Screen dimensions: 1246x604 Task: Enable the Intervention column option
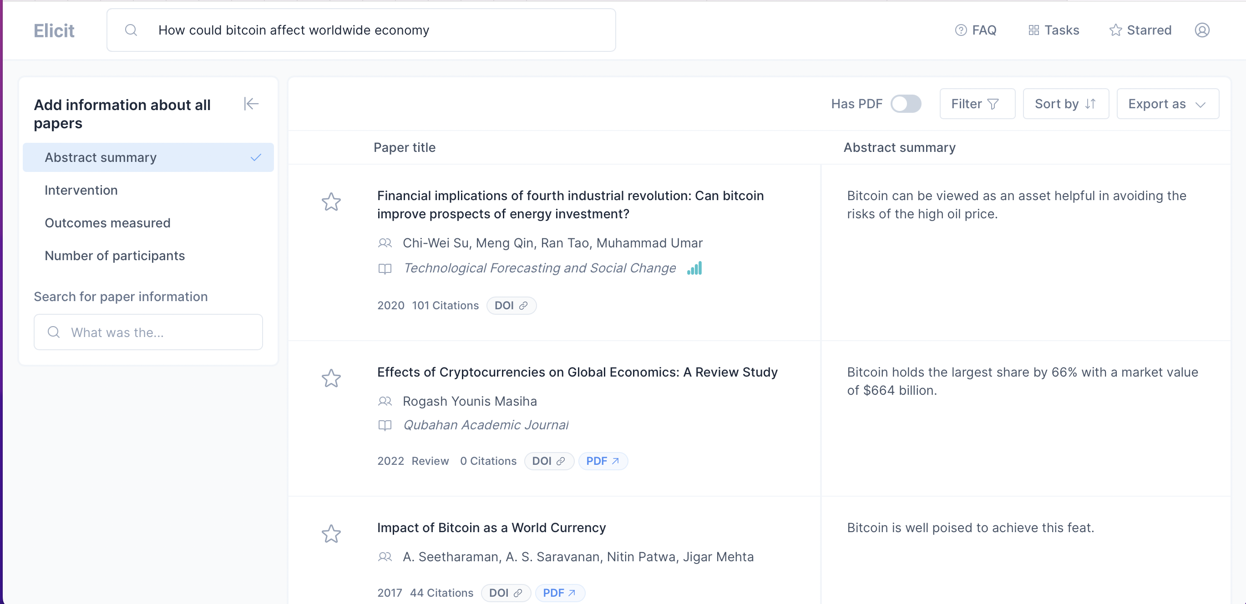(x=81, y=190)
